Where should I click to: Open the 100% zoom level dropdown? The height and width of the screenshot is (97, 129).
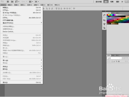pos(24,2)
